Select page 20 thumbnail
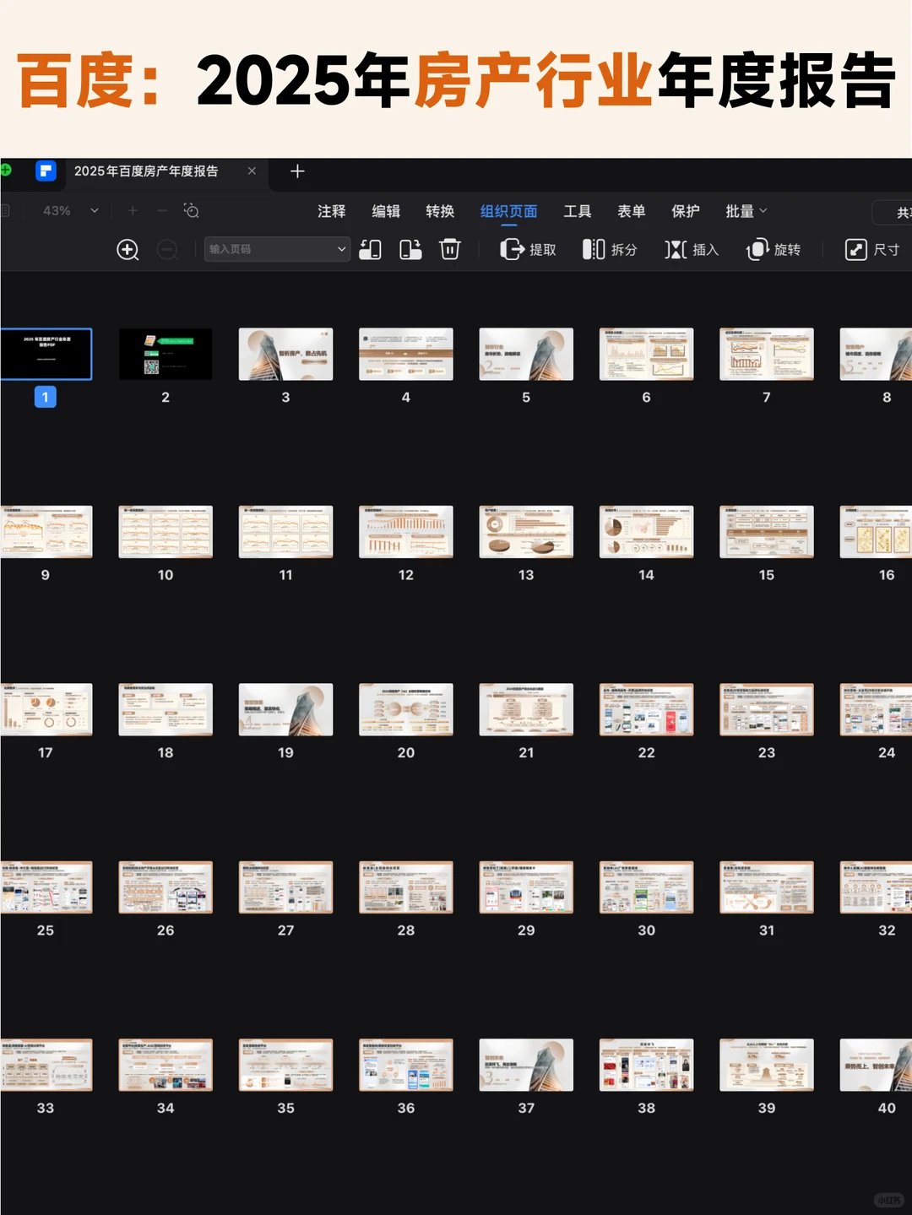Viewport: 912px width, 1215px height. 406,709
